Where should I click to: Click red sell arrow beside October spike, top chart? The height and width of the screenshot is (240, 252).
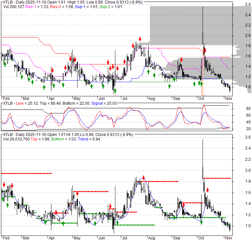(205, 51)
